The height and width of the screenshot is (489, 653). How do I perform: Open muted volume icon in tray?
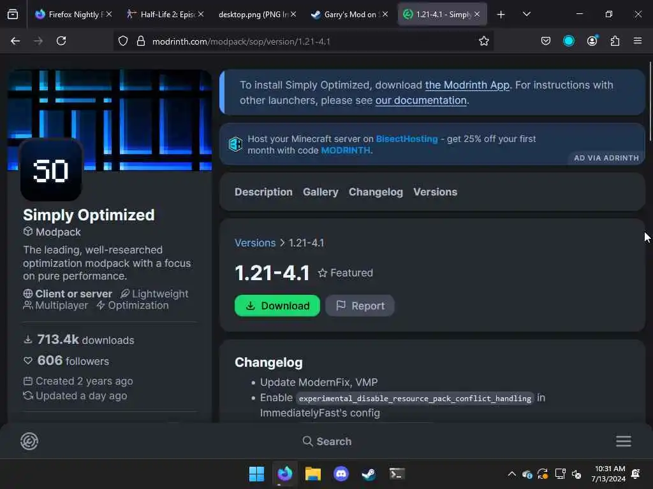[x=576, y=474]
